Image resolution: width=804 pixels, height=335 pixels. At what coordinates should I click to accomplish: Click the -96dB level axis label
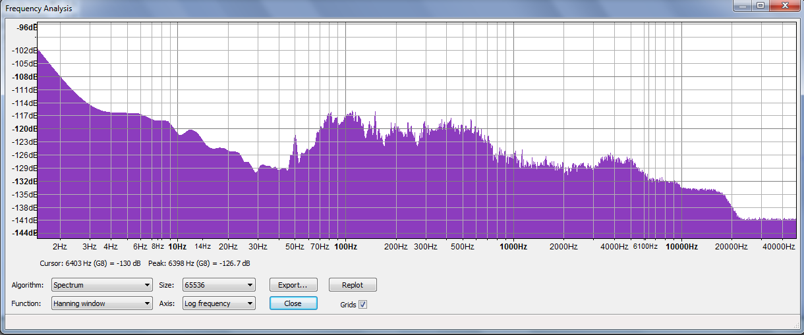[x=27, y=27]
